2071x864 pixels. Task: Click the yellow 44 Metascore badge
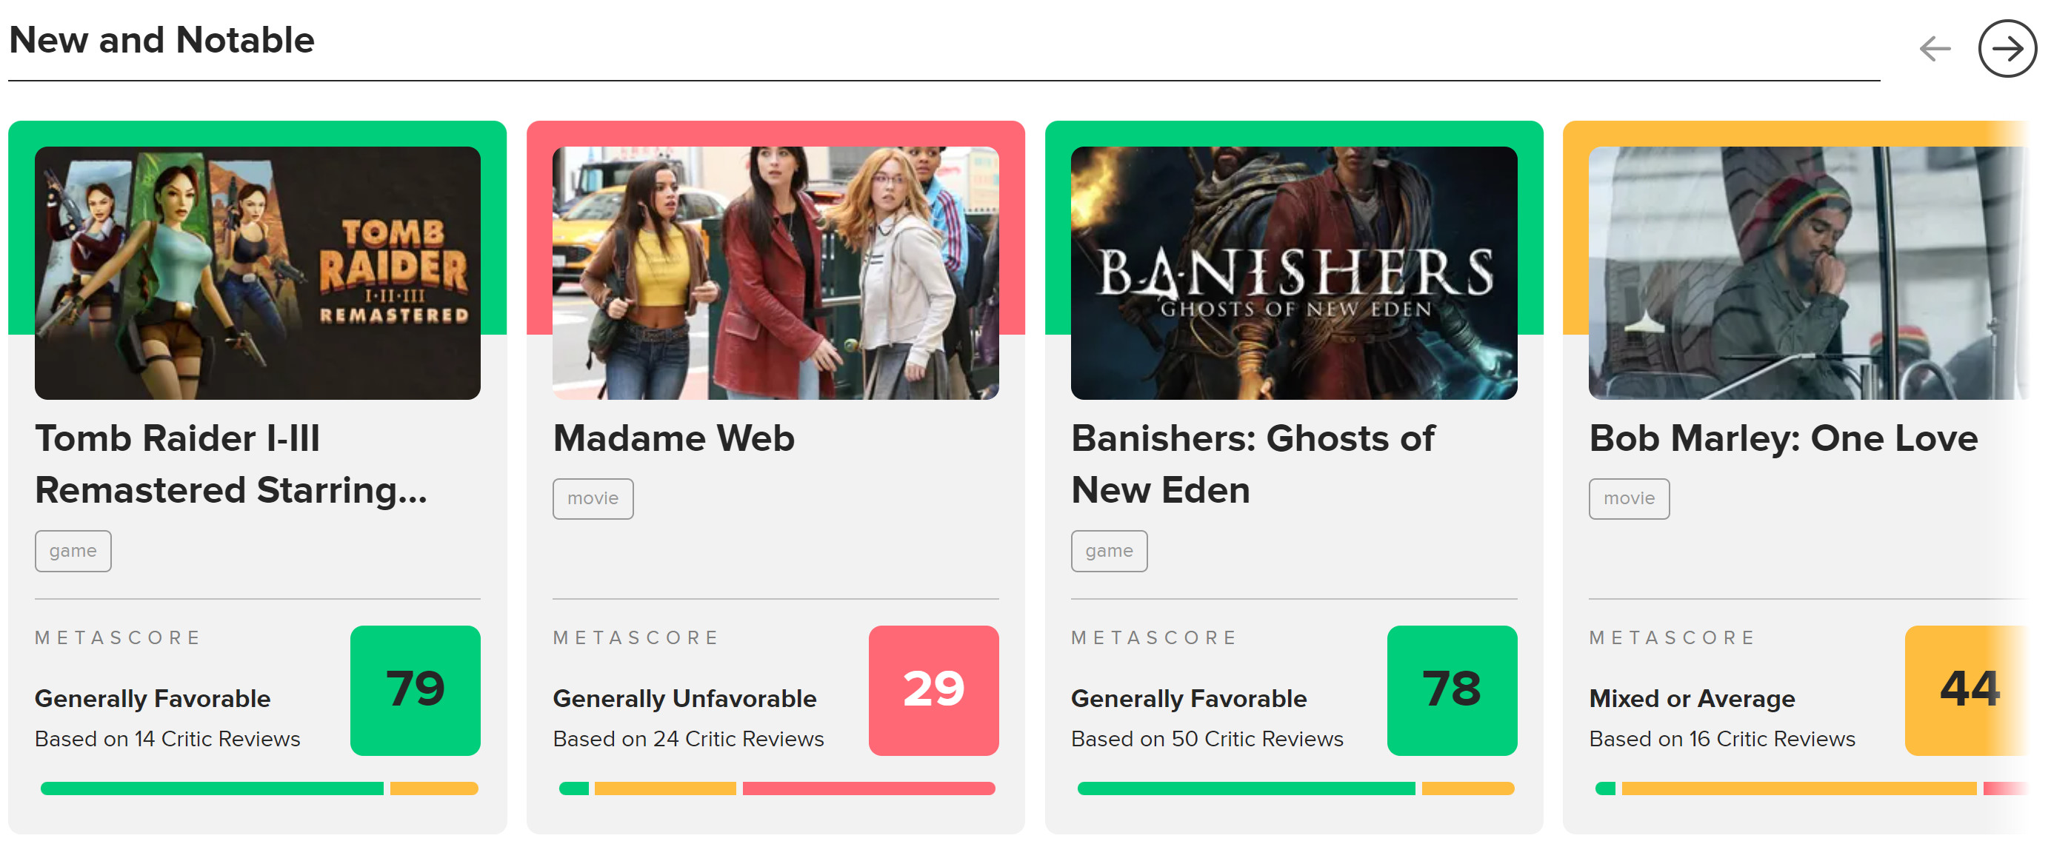[x=1967, y=689]
